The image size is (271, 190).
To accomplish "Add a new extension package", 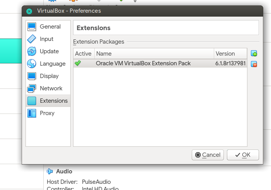I will pos(254,54).
